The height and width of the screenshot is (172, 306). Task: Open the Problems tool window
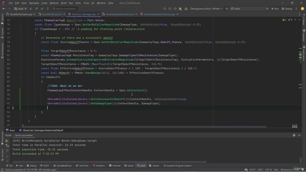pos(99,166)
